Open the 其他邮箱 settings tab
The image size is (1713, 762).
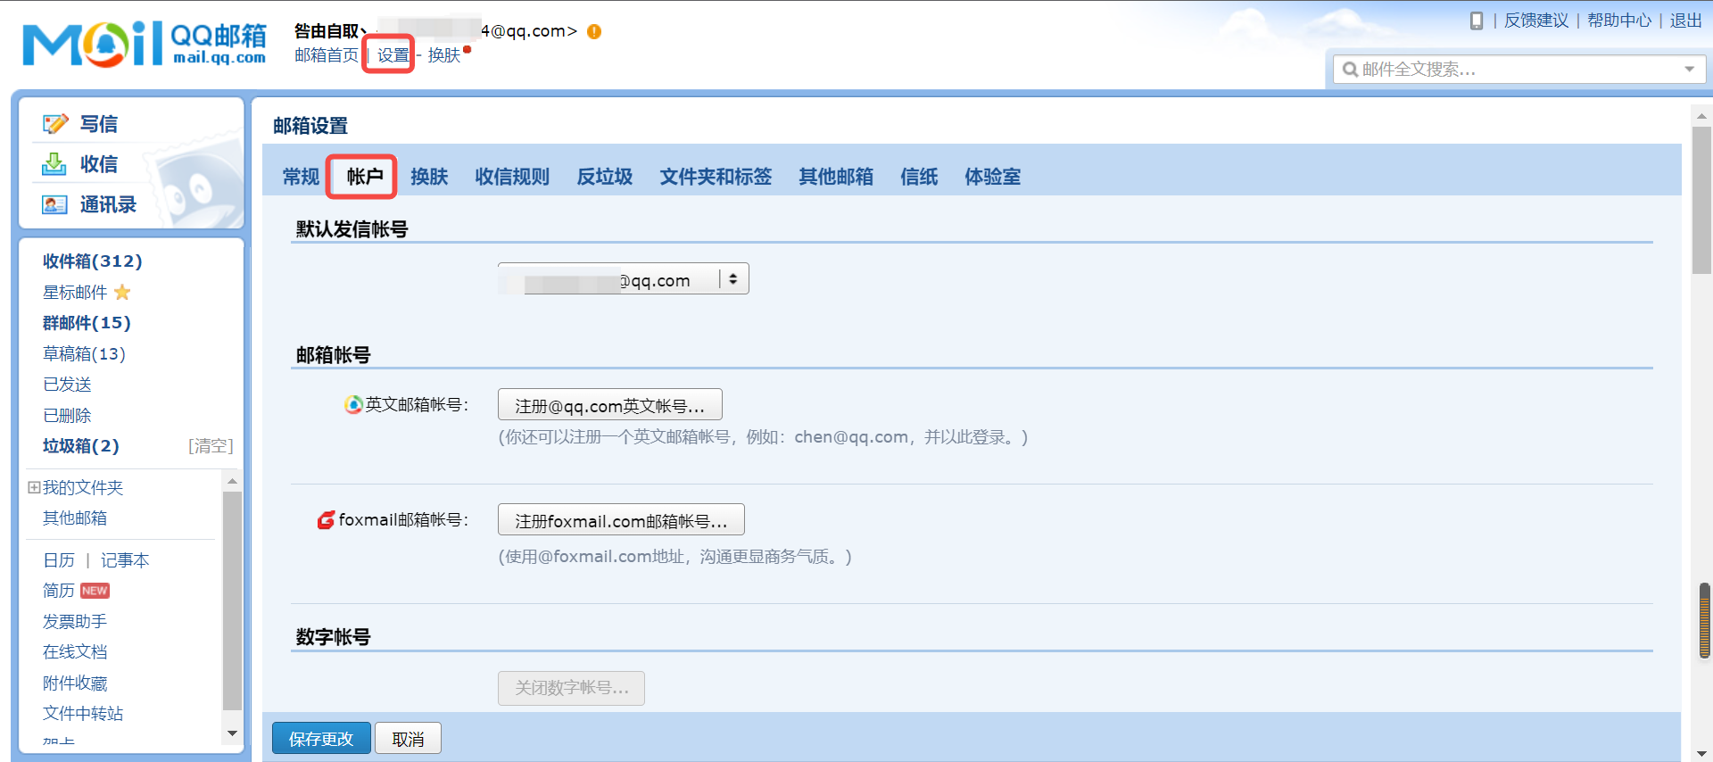[836, 177]
